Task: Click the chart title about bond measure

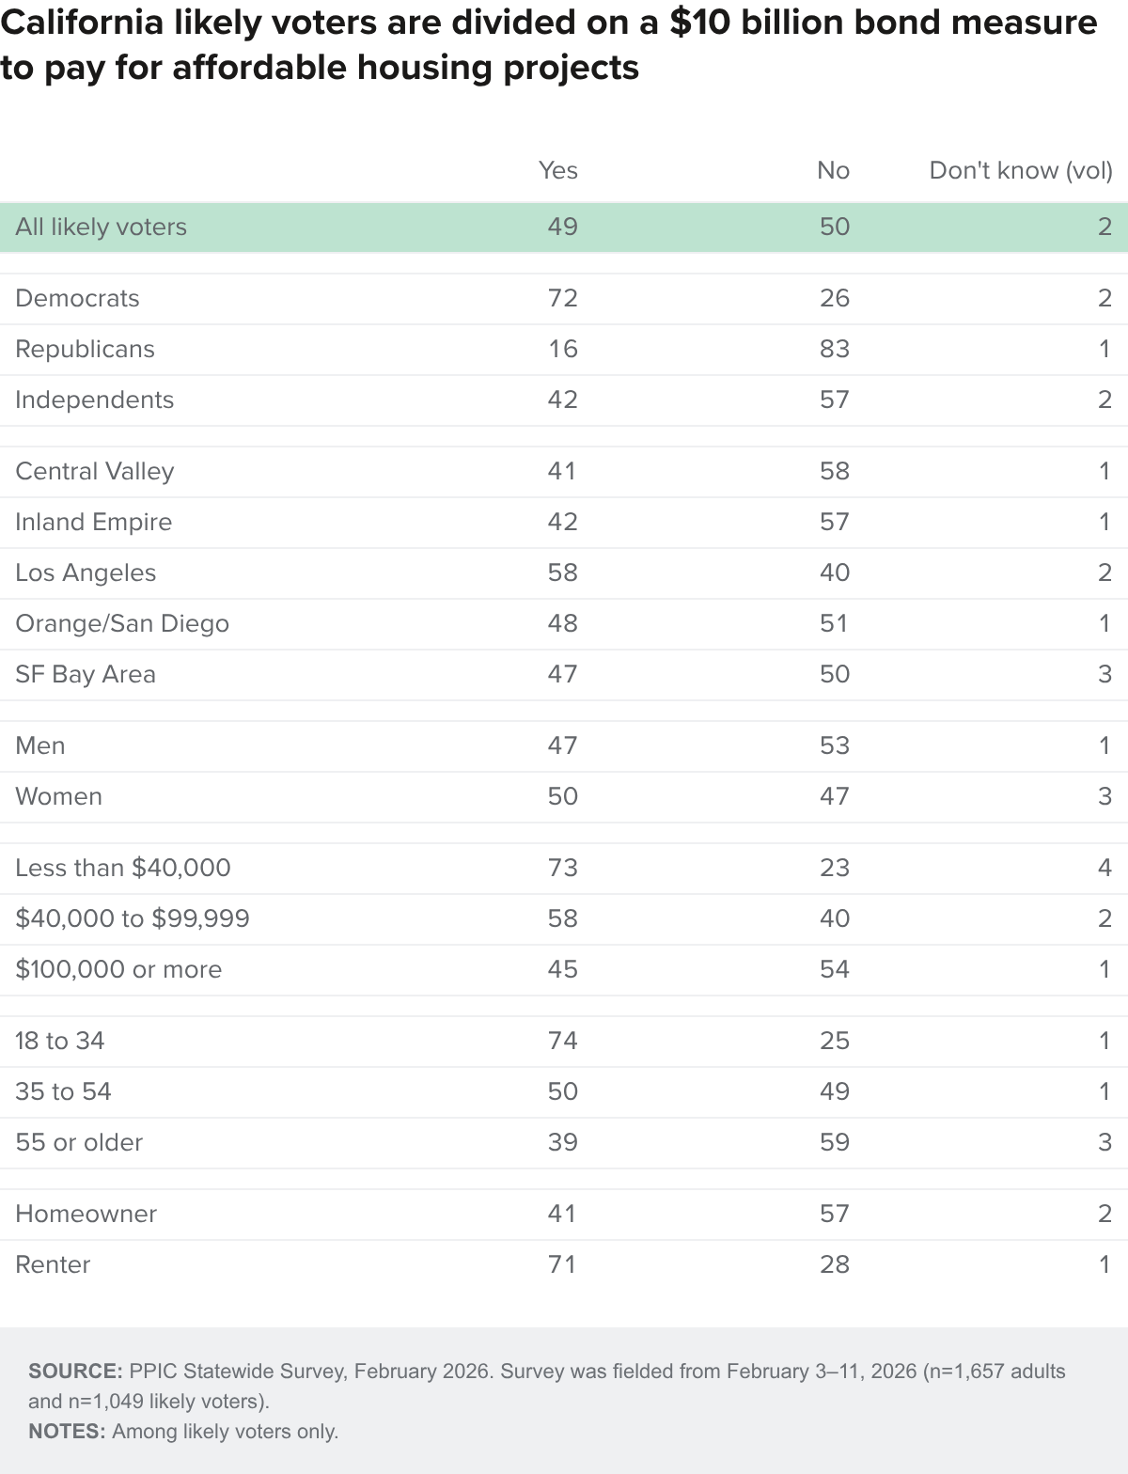Action: [549, 44]
